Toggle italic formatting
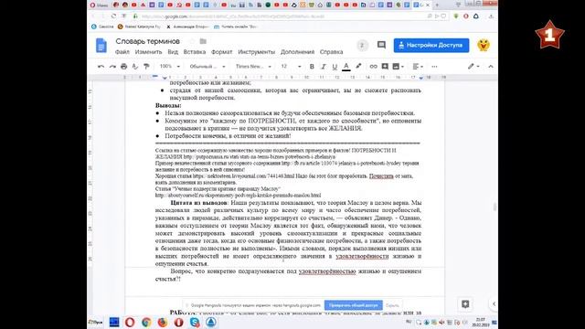Screen dimensions: 585x329 tap(323, 67)
